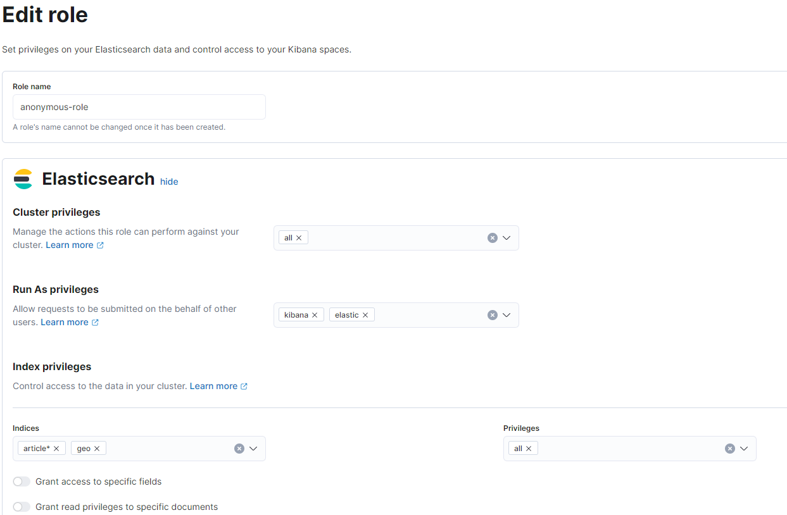The height and width of the screenshot is (515, 787).
Task: Expand the Cluster privileges dropdown
Action: pyautogui.click(x=507, y=238)
